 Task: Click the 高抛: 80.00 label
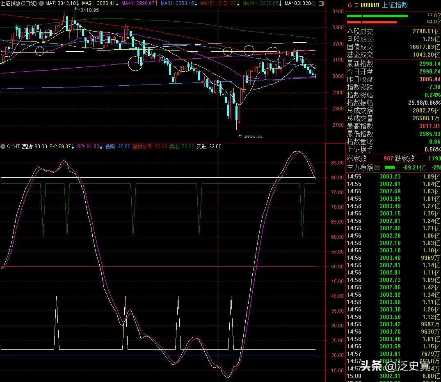coord(34,146)
